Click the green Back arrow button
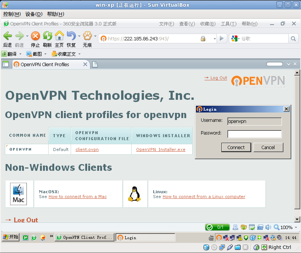 [x=8, y=36]
